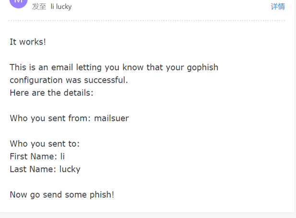Click 'Here are the details:' line

51,93
